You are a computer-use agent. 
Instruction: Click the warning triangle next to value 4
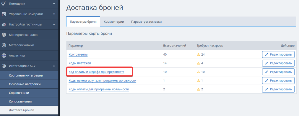[x=198, y=63]
